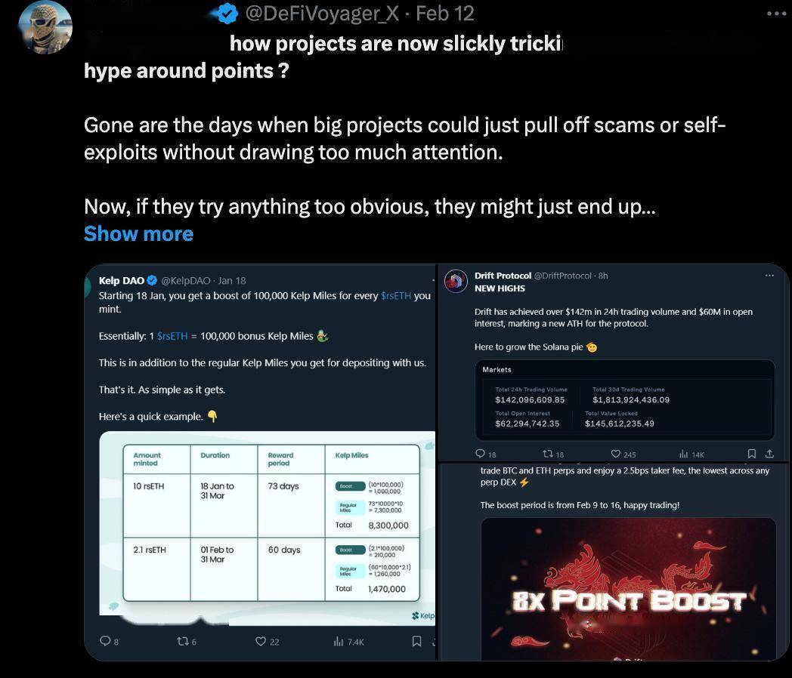The image size is (792, 678).
Task: Click the blue $rsETH cashtag in first line
Action: click(396, 296)
